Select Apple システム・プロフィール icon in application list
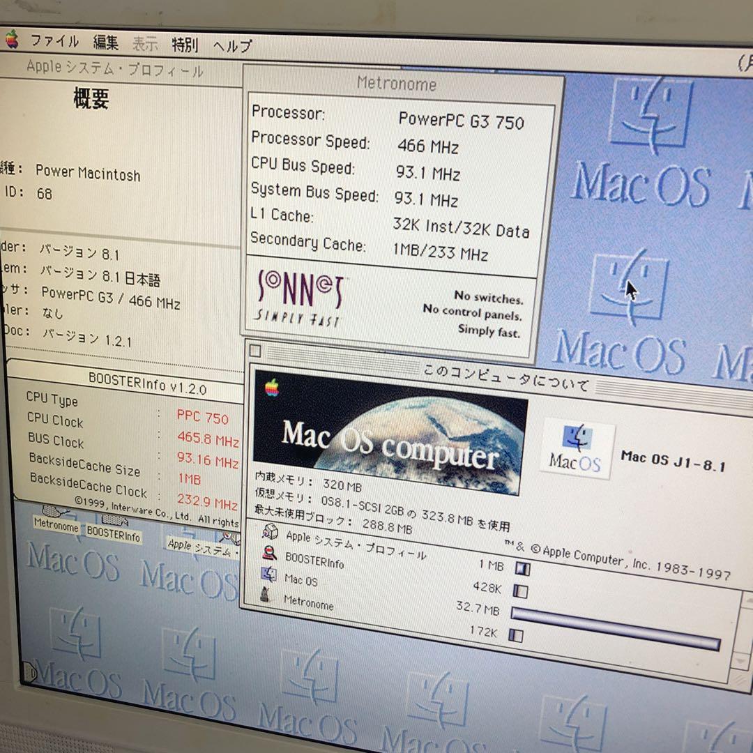Screen dimensions: 753x753 pos(271,531)
